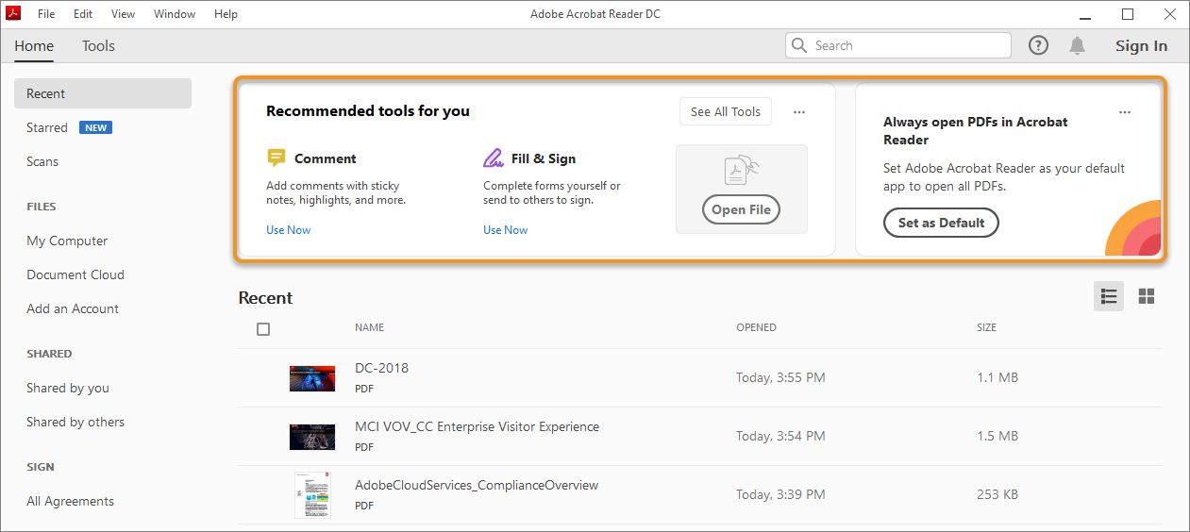Switch Recent files to grid view
1190x532 pixels.
pos(1147,296)
